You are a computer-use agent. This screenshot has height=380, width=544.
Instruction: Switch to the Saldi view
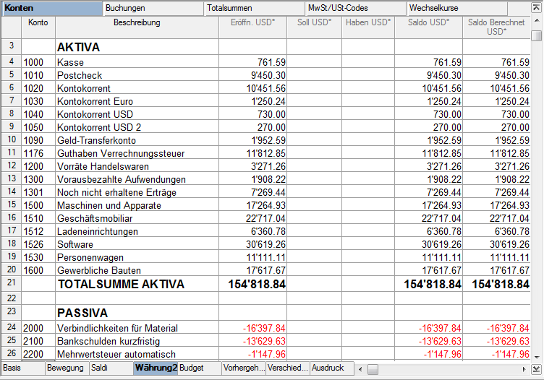pyautogui.click(x=111, y=368)
